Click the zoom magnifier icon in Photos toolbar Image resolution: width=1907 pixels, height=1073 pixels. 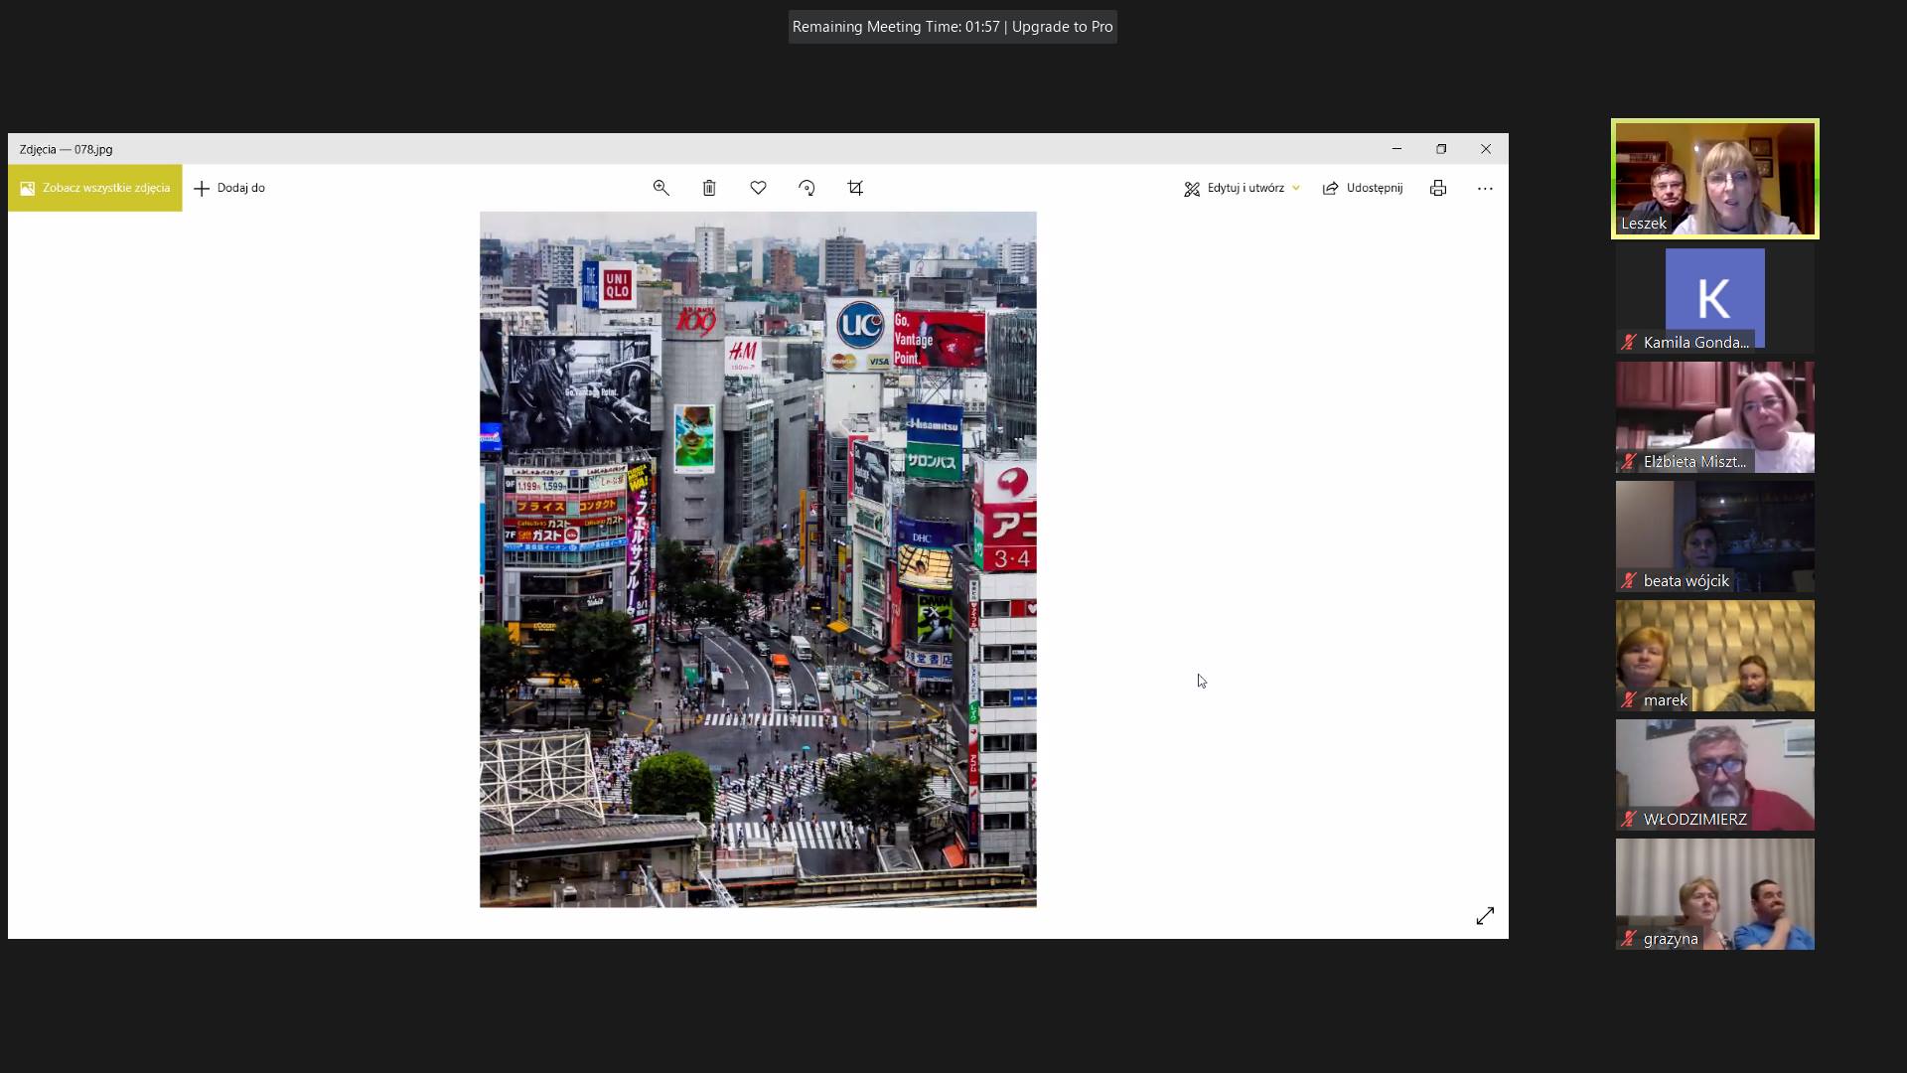[x=660, y=188]
